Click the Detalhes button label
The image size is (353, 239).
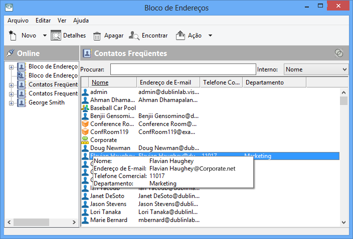(x=75, y=35)
